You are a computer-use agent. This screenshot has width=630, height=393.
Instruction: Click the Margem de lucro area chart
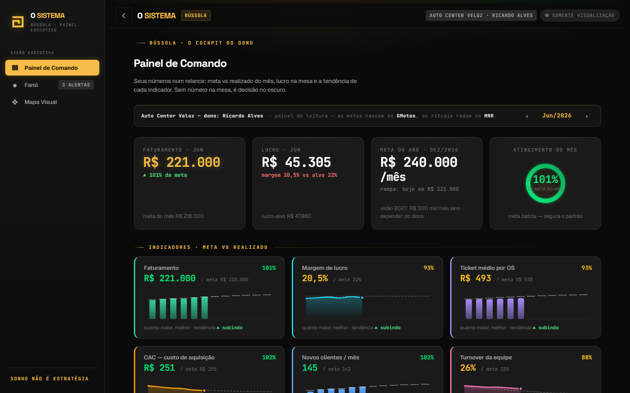367,307
